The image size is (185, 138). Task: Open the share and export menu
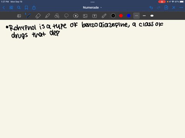tap(34, 8)
